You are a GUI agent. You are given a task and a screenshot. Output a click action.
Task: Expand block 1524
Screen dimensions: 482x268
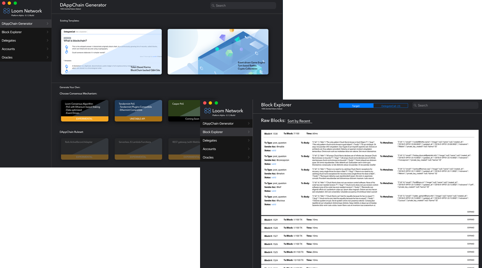pyautogui.click(x=471, y=260)
